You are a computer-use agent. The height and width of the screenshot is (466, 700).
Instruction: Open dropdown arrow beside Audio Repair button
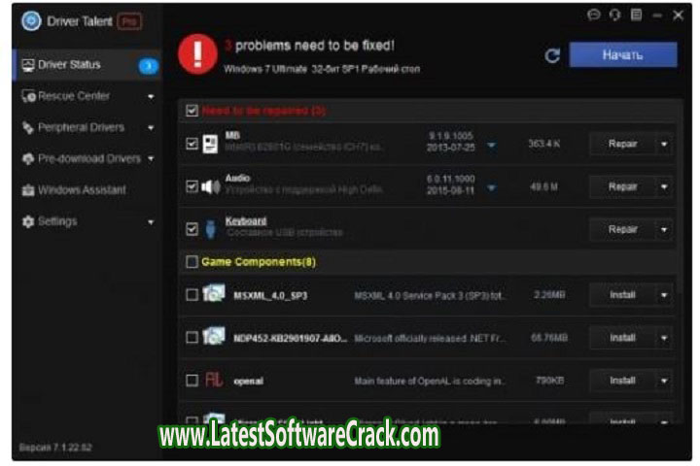point(665,186)
